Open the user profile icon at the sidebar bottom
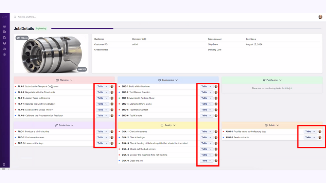This screenshot has height=183, width=326. 4,165
